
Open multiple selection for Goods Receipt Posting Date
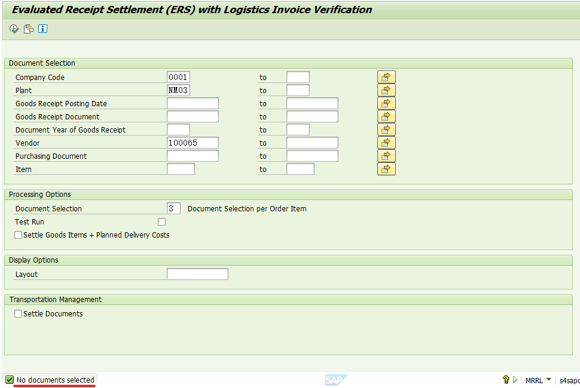pyautogui.click(x=386, y=103)
